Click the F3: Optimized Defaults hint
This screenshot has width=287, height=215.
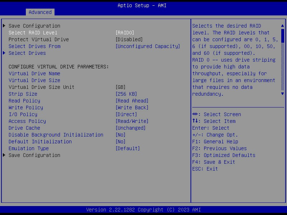coord(224,155)
